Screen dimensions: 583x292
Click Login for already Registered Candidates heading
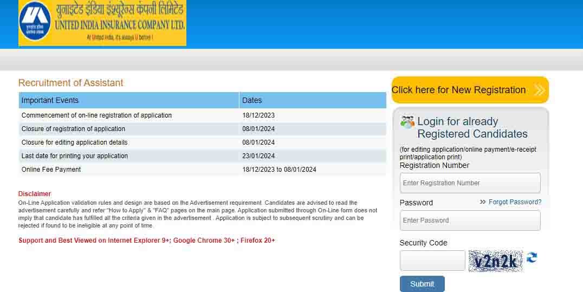pyautogui.click(x=472, y=128)
